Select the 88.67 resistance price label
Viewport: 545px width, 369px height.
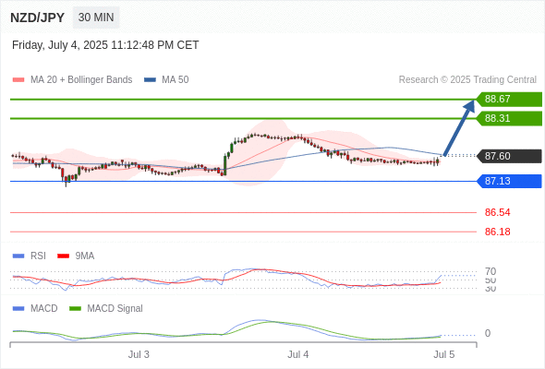pyautogui.click(x=509, y=100)
